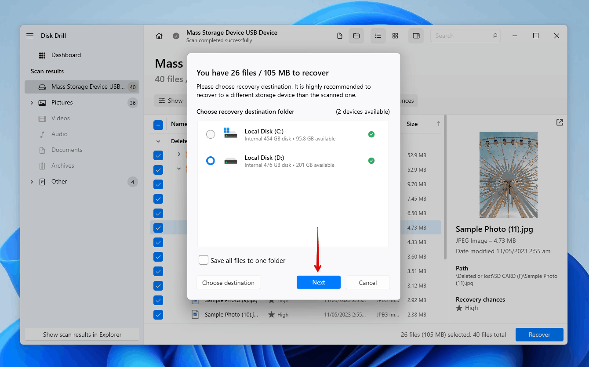Click the Videos category icon
This screenshot has width=589, height=367.
[x=42, y=119]
